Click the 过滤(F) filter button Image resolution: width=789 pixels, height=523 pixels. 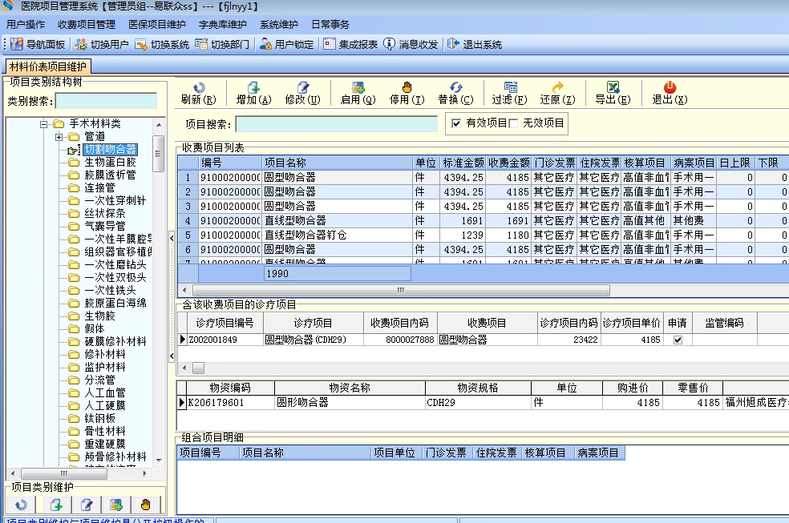tap(510, 94)
